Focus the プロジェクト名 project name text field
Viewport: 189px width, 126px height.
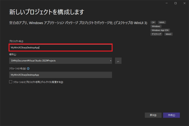[61, 47]
